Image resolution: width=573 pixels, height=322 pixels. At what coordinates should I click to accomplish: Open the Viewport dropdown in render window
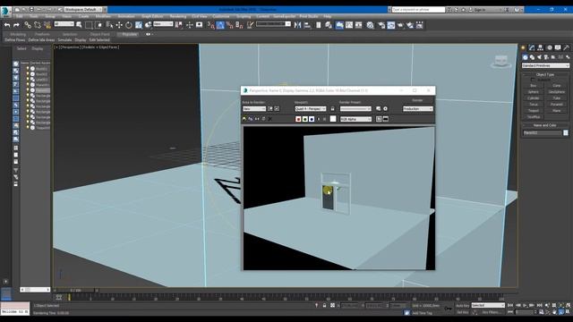pos(311,109)
